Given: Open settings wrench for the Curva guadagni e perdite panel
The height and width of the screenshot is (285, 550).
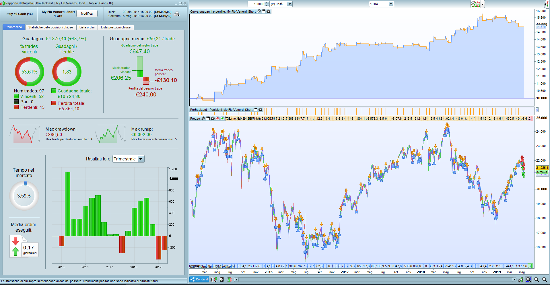Looking at the screenshot, I should tap(259, 11).
